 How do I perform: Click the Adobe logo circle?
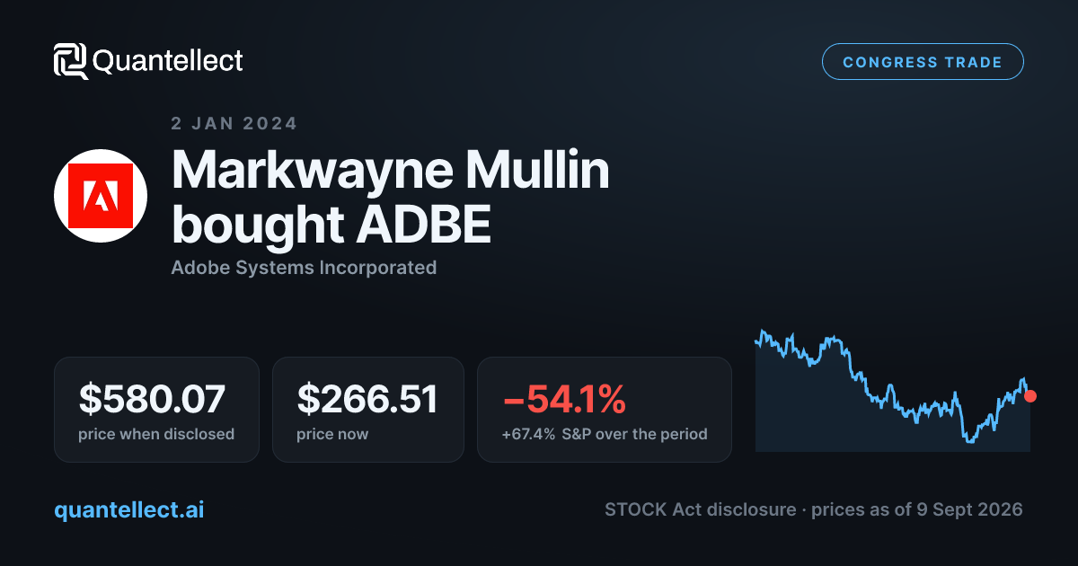tap(101, 196)
